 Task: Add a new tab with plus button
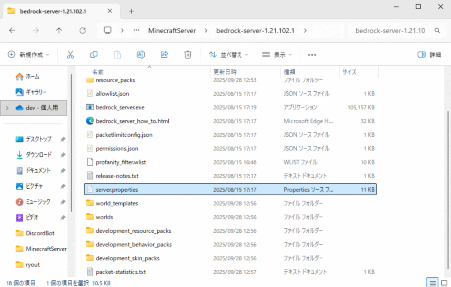point(131,11)
